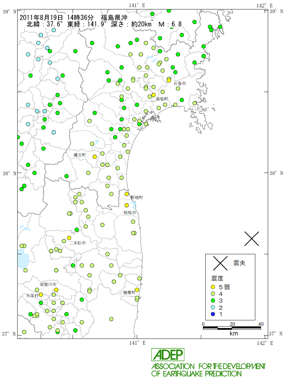The height and width of the screenshot is (379, 285).
Task: Select the light green intensity 4 legend circle
Action: [213, 294]
